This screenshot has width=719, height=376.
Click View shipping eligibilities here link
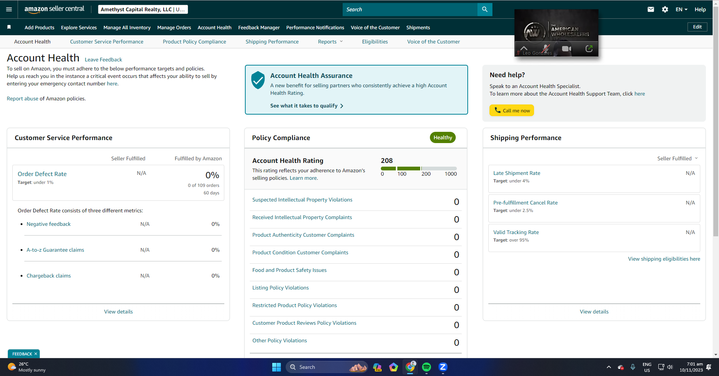click(x=664, y=259)
